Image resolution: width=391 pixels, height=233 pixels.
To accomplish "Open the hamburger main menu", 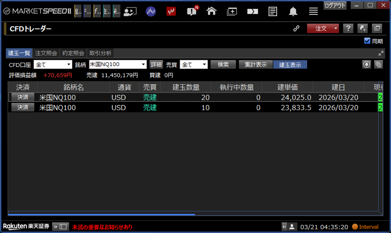I will click(313, 11).
